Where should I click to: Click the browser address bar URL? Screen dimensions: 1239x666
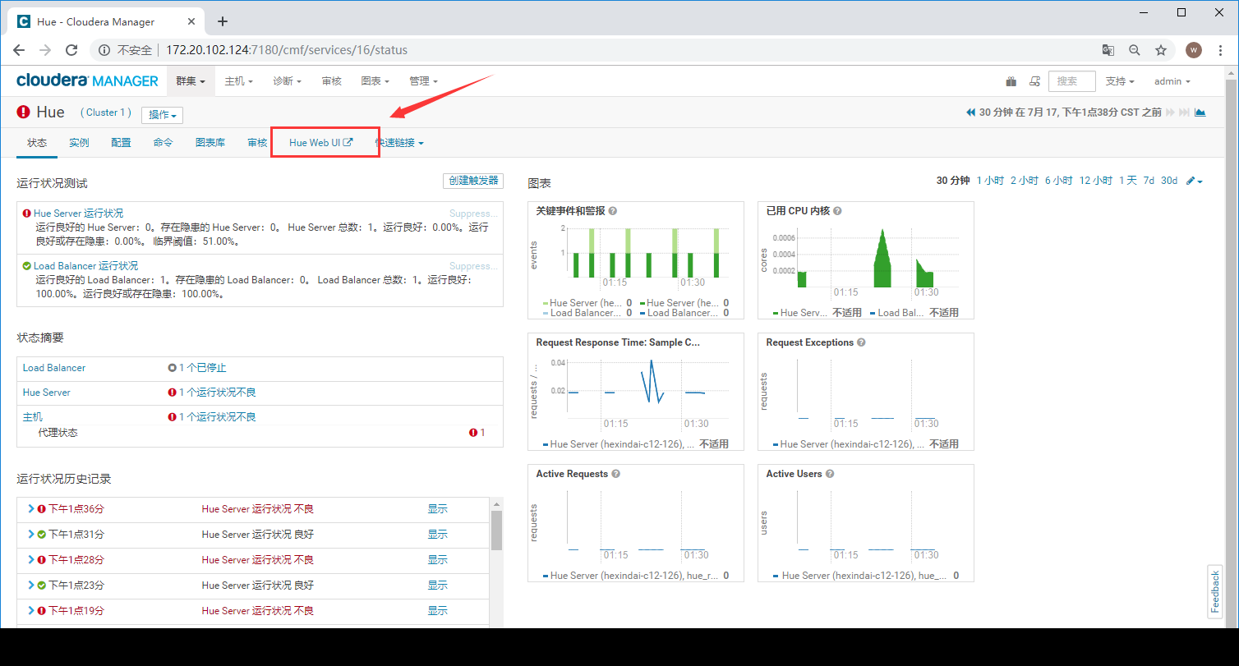point(287,50)
